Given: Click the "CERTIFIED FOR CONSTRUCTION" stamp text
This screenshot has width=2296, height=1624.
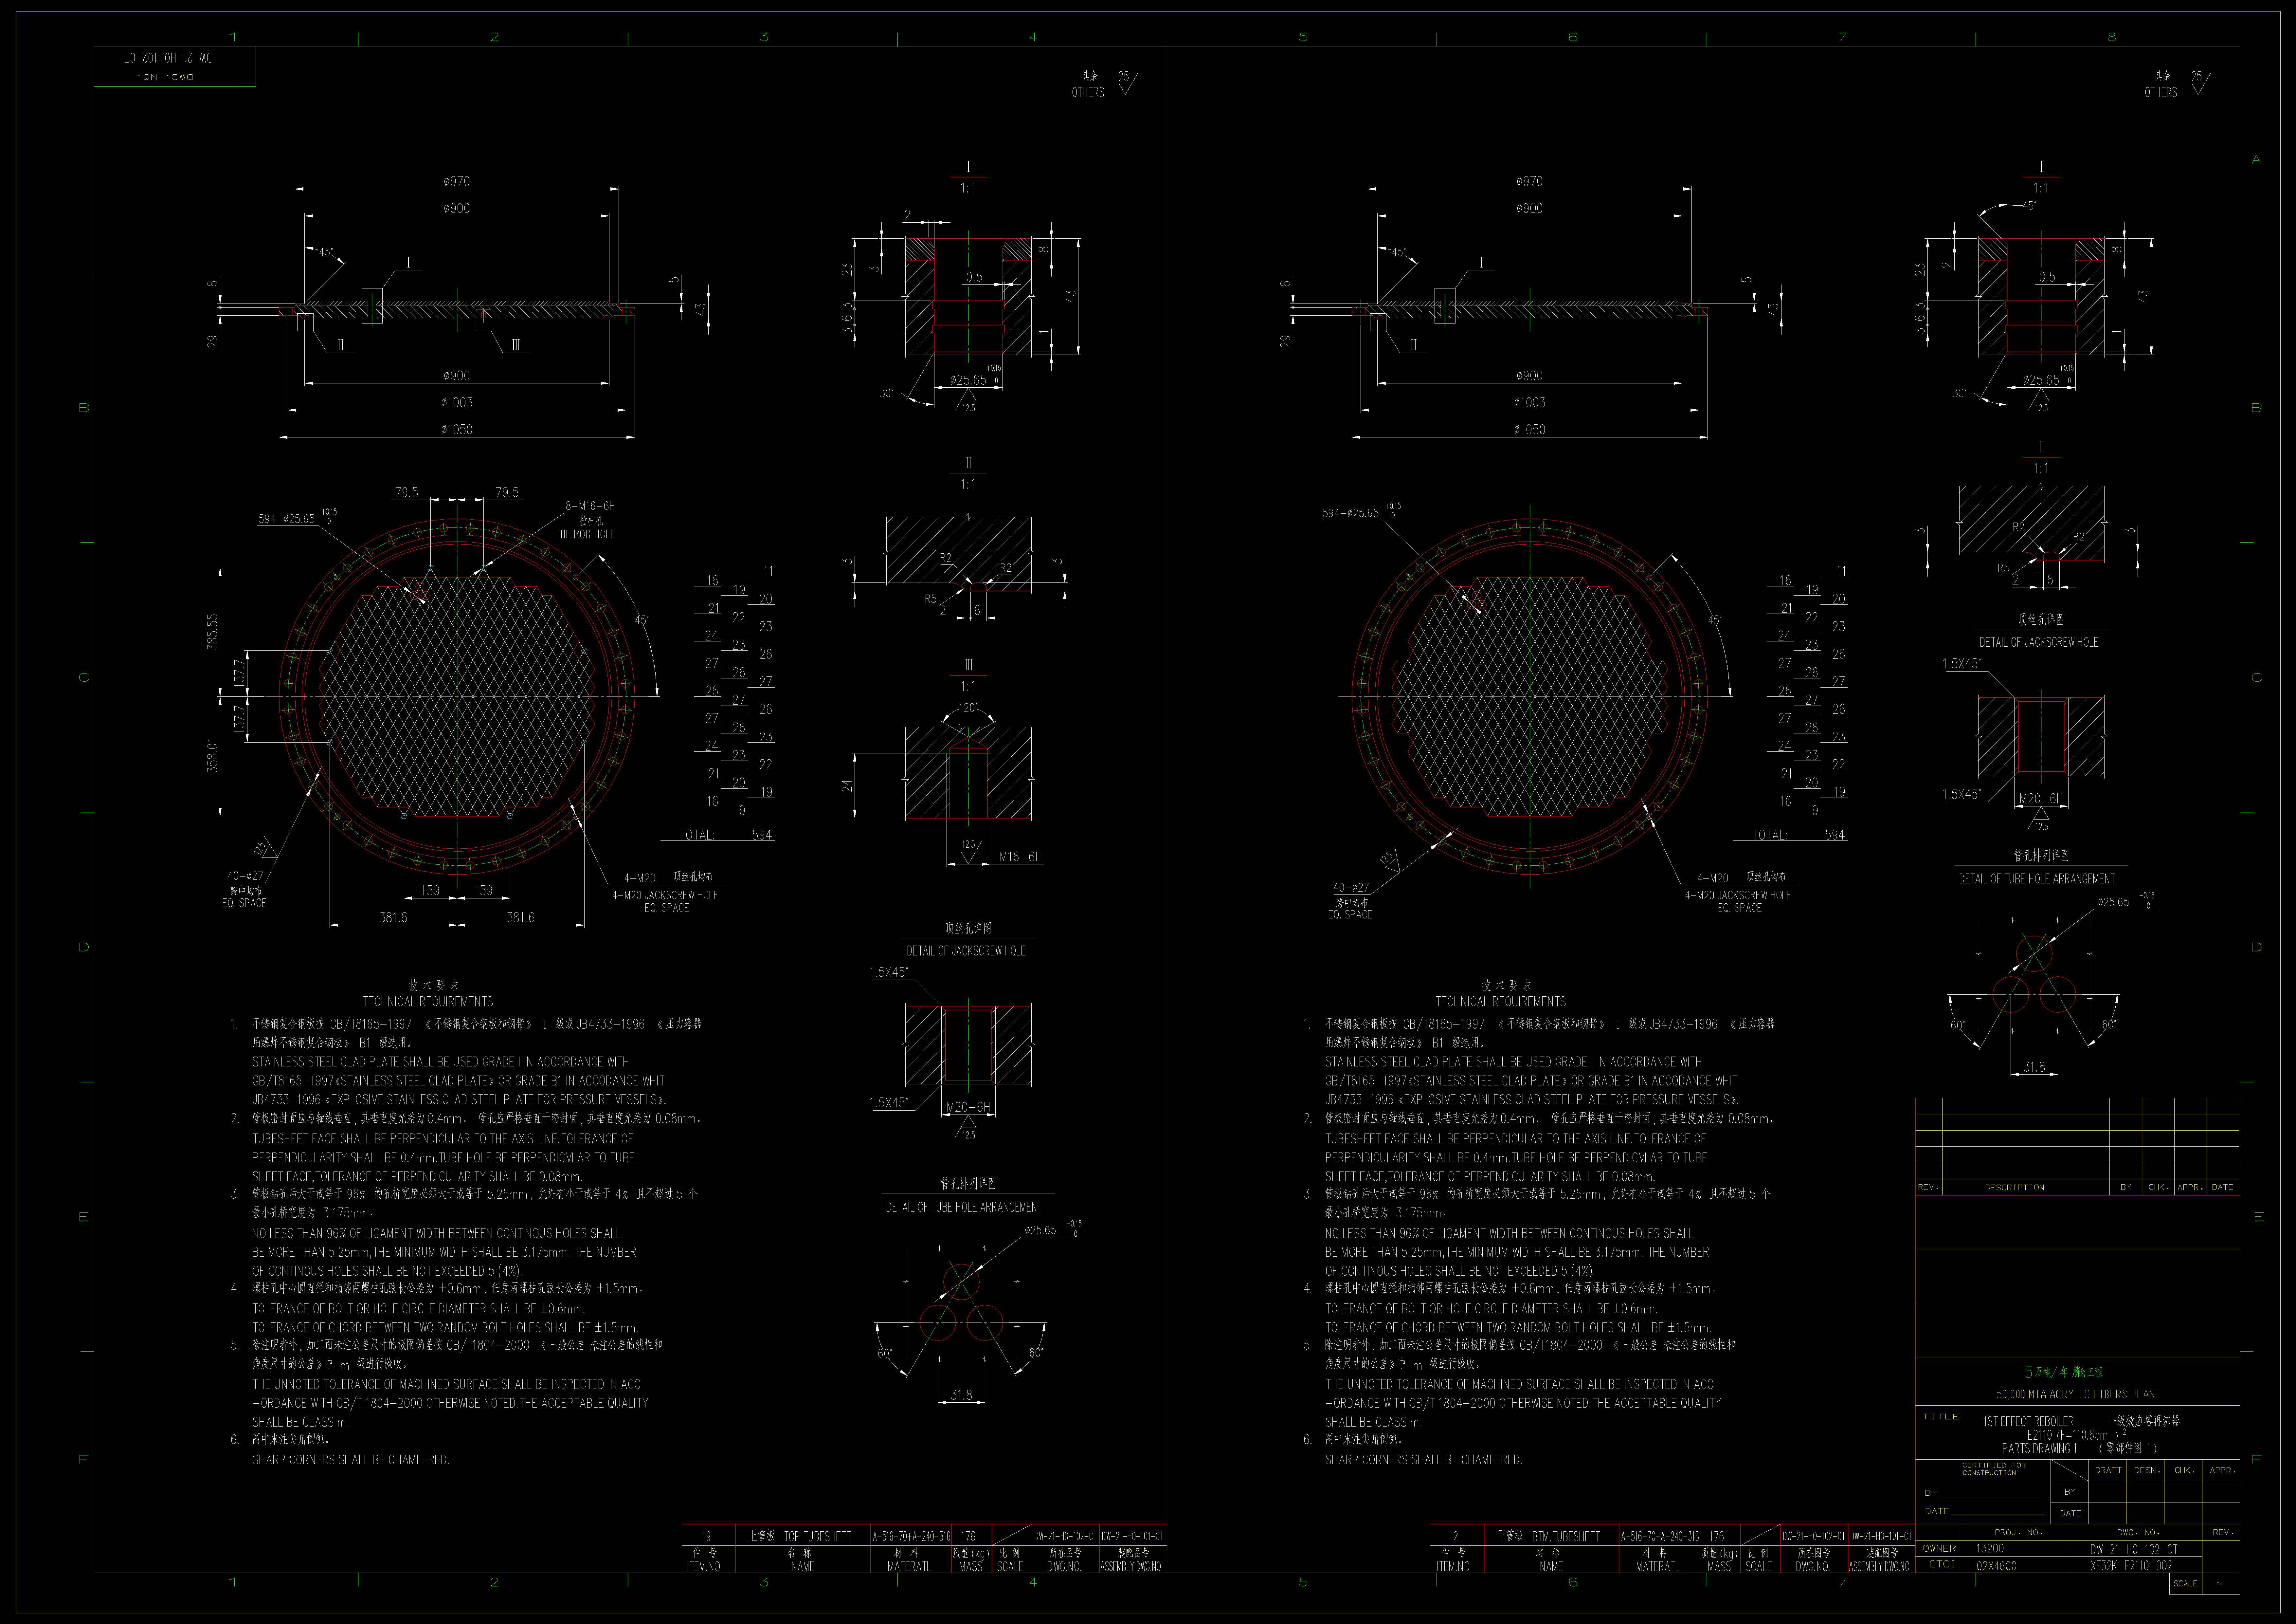Looking at the screenshot, I should click(1994, 1469).
